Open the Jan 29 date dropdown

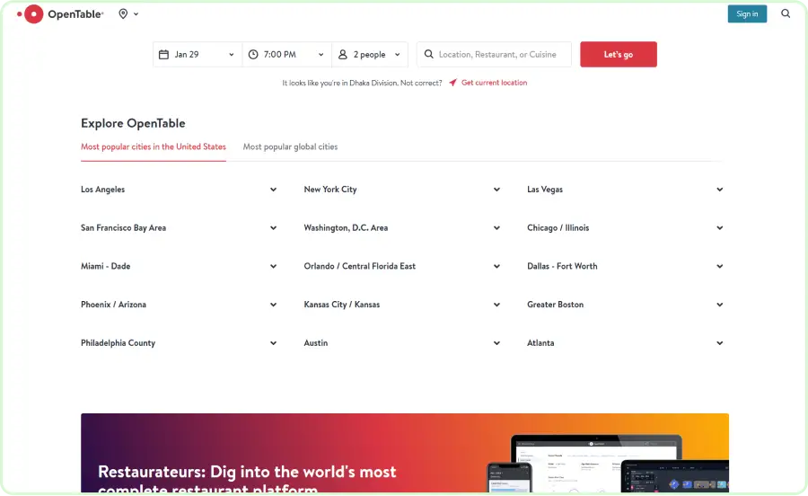coord(198,55)
